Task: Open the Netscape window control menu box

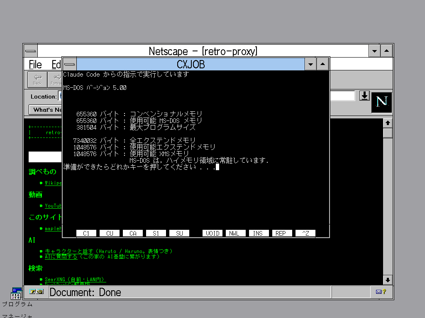Action: coord(30,51)
